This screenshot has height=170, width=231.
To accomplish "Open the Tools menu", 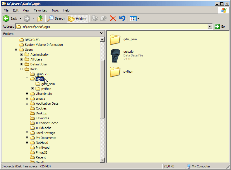I will (x=55, y=10).
